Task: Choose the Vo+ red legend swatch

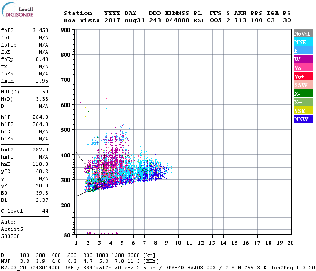Action: pyautogui.click(x=303, y=76)
